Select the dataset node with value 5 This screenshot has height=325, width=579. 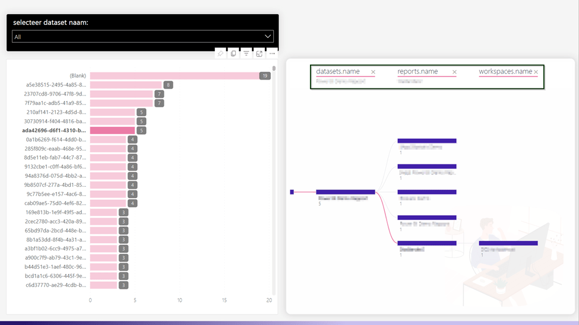(345, 192)
